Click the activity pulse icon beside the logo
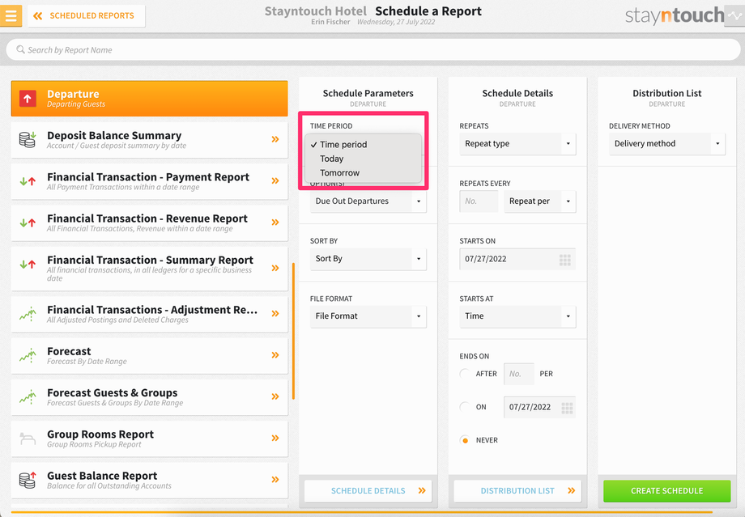This screenshot has width=745, height=517. (734, 16)
